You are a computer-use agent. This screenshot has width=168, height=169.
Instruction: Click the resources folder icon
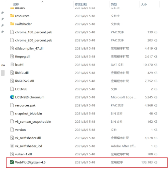[12, 16]
